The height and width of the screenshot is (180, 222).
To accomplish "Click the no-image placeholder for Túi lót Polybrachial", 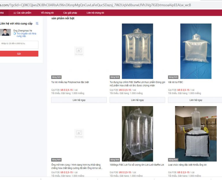I will tap(79, 51).
